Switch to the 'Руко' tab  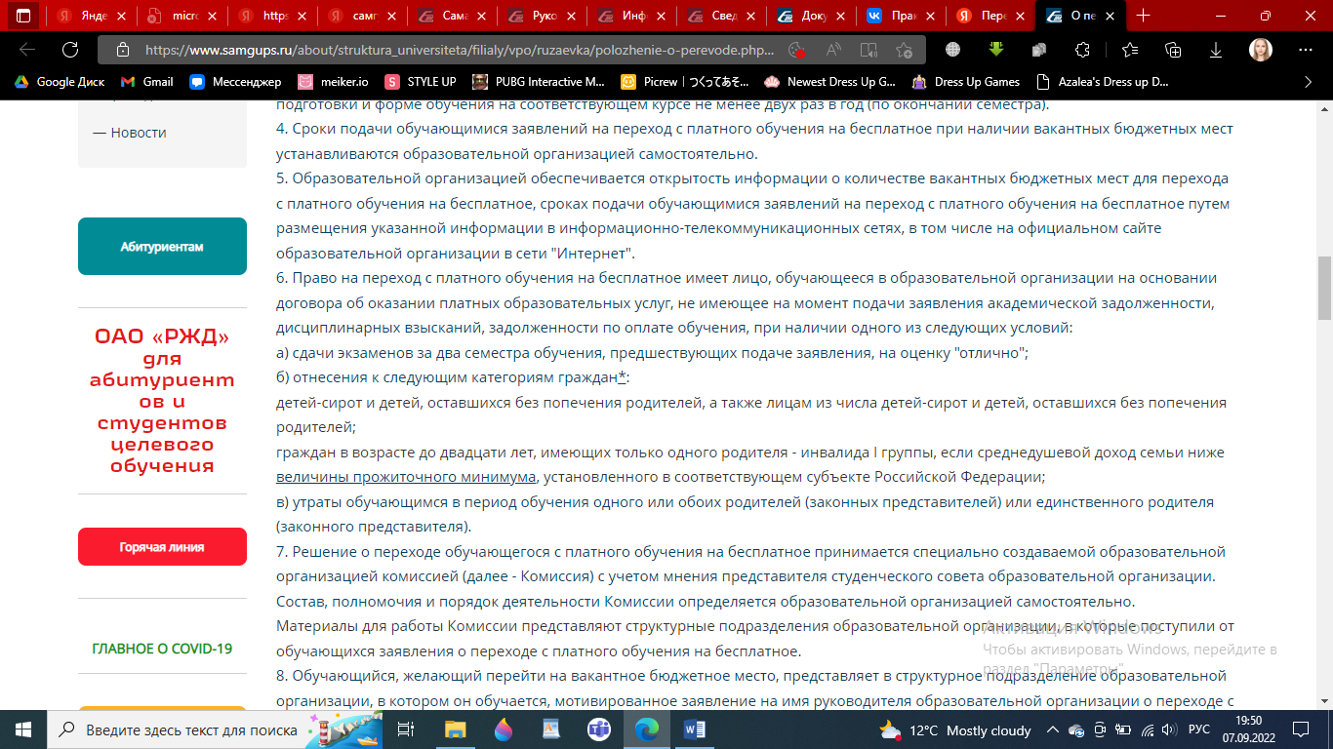click(x=542, y=16)
